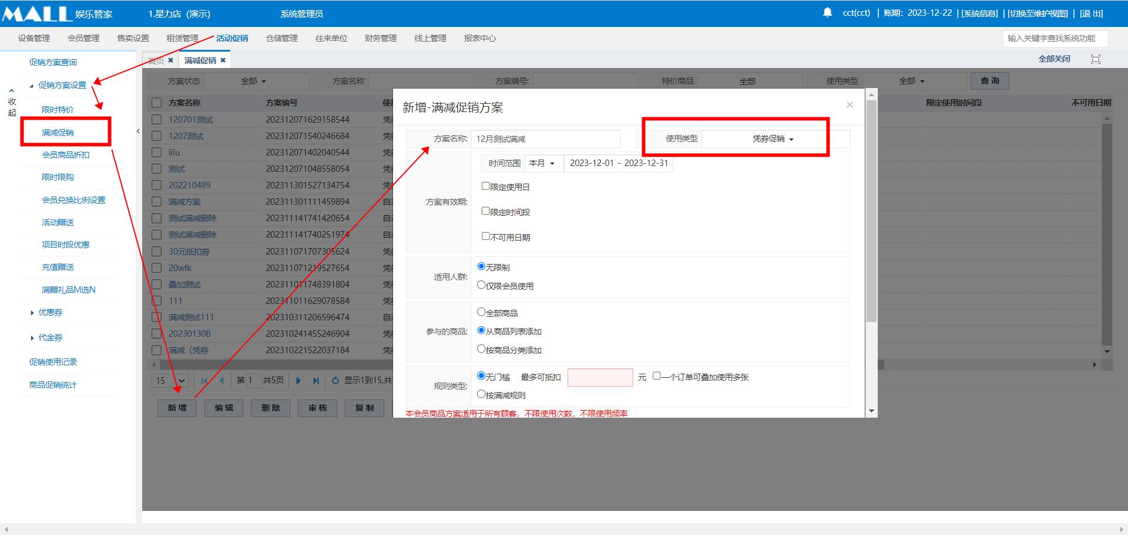
Task: Collapse the 促销方案设置 tree node
Action: point(32,86)
